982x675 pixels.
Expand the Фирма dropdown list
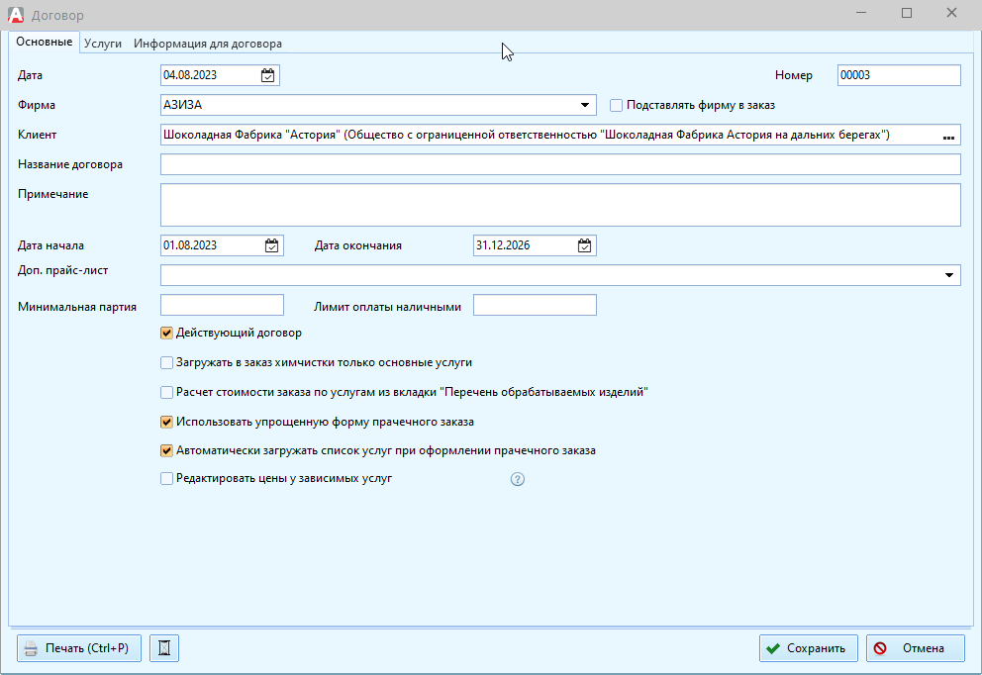585,105
